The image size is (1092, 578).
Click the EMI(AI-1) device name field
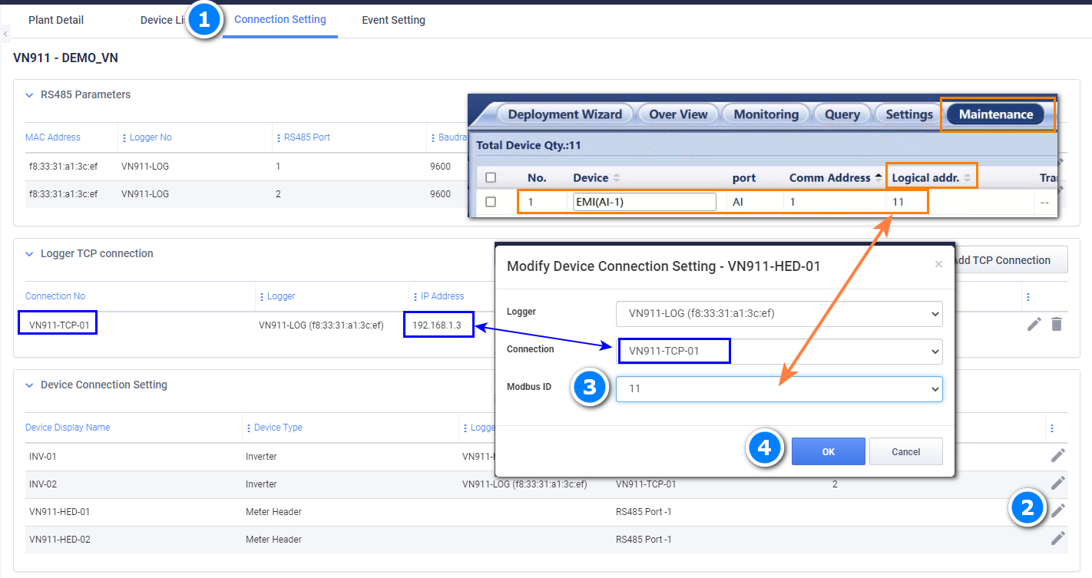[644, 200]
